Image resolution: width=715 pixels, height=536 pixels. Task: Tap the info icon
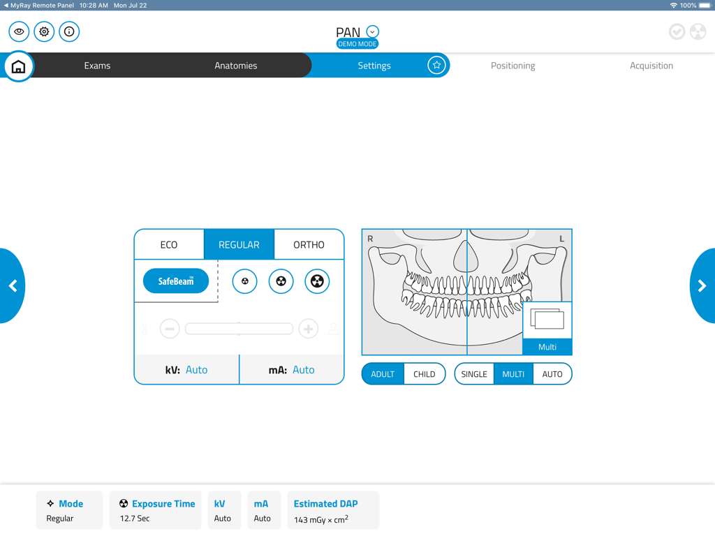coord(69,31)
